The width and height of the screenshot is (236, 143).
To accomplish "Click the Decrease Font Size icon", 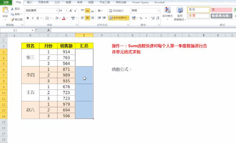I will point(75,11).
